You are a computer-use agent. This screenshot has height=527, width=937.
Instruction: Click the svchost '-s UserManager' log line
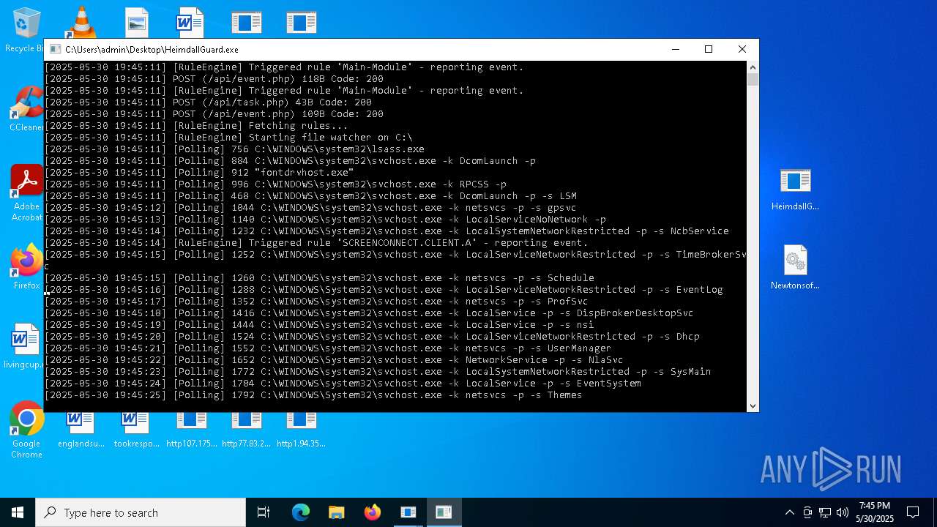pyautogui.click(x=328, y=348)
